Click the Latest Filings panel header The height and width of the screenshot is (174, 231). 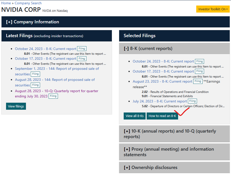click(57, 36)
